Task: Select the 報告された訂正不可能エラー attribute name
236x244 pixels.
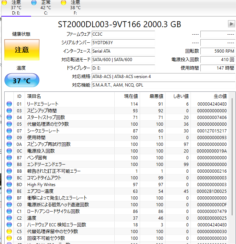Action: [x=54, y=171]
